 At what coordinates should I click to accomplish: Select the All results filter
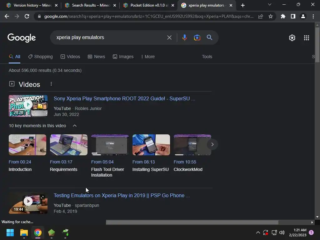point(14,57)
